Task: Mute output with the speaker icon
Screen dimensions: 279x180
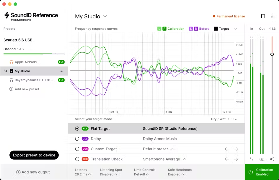Action: coord(272,159)
